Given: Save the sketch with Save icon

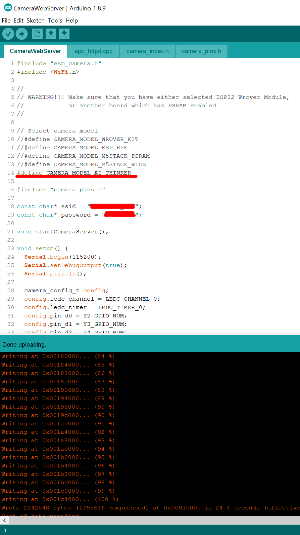Looking at the screenshot, I should tap(64, 34).
